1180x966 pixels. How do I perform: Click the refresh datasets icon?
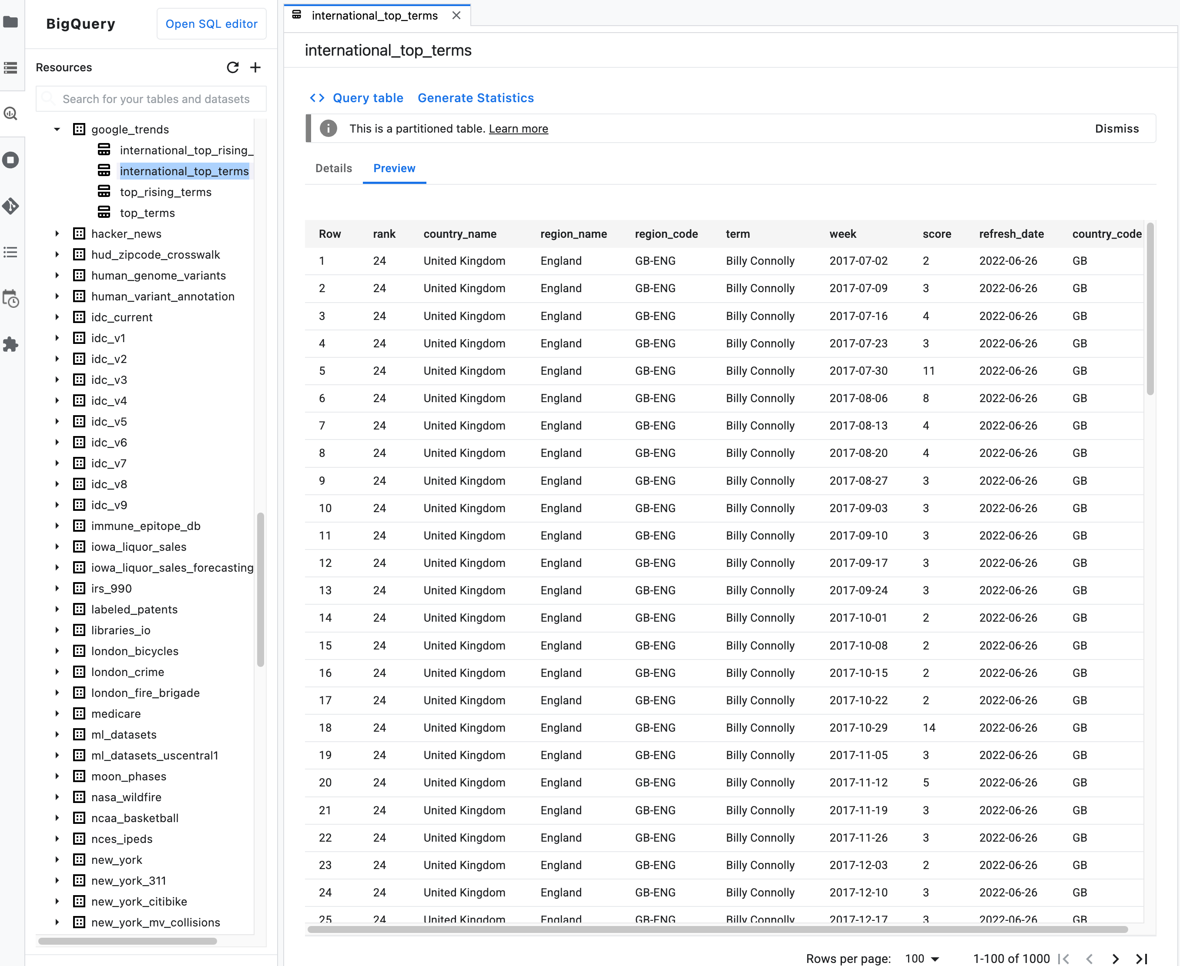point(231,67)
